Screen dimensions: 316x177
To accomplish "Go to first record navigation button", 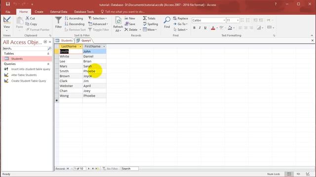I will pyautogui.click(x=68, y=169).
